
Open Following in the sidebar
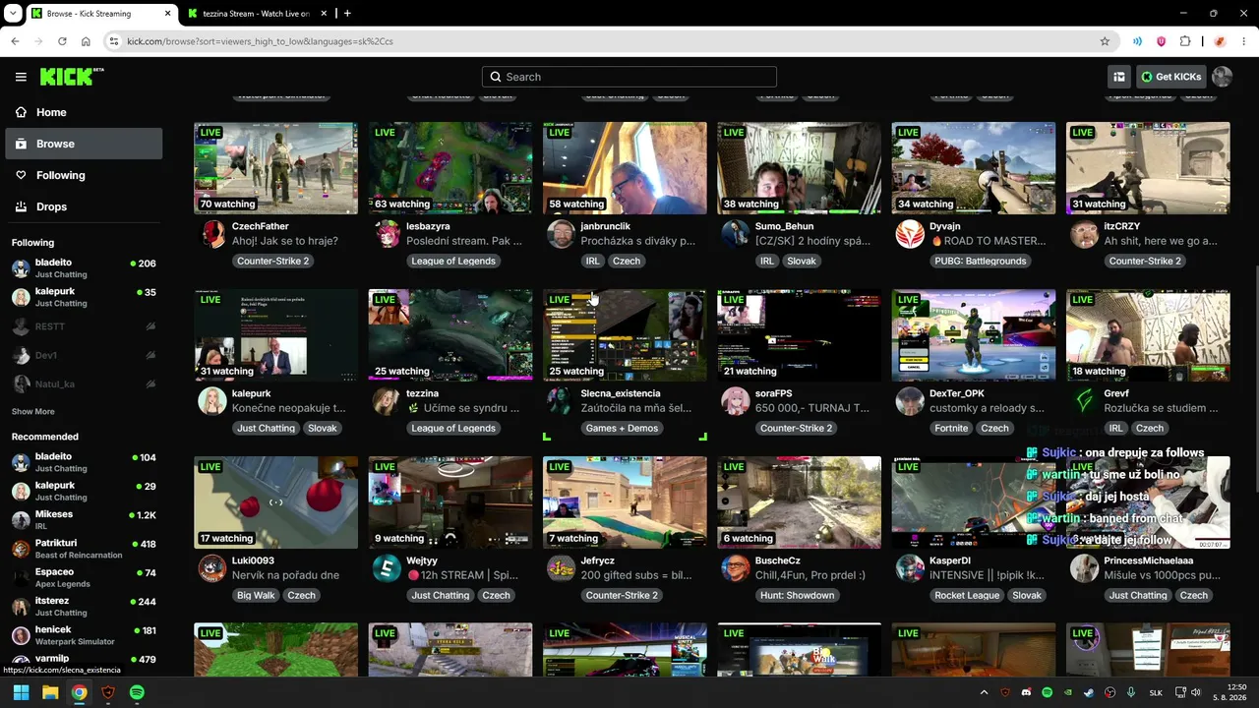tap(85, 175)
